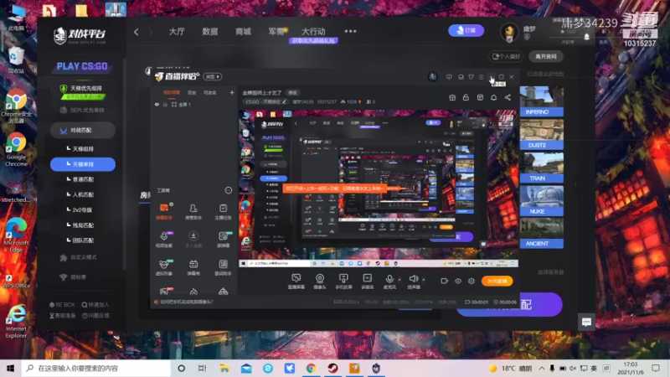Select 人机匹配 in the sidebar

(82, 194)
